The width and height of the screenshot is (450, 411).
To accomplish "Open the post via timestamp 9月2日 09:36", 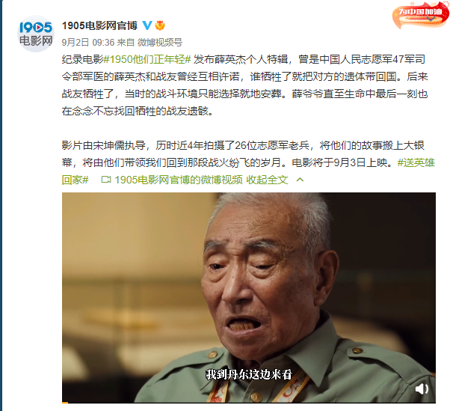I will (88, 43).
